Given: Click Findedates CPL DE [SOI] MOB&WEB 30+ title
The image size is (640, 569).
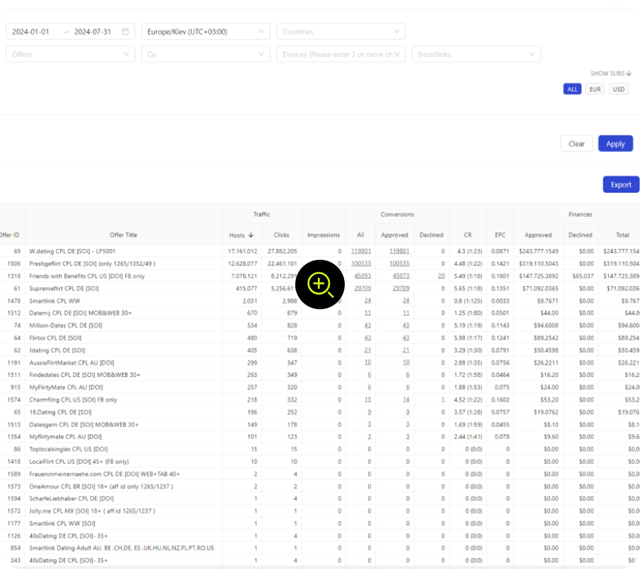Looking at the screenshot, I should 85,375.
